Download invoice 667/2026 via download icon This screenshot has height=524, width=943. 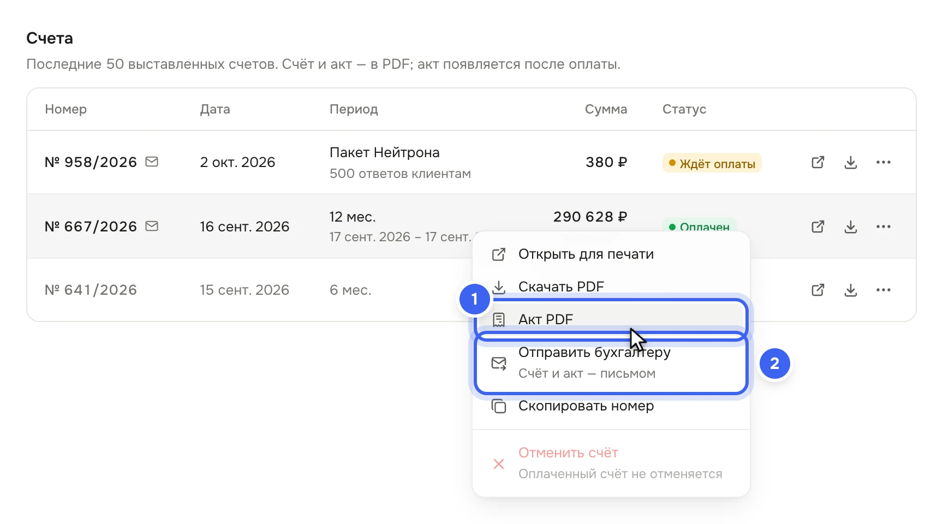850,227
